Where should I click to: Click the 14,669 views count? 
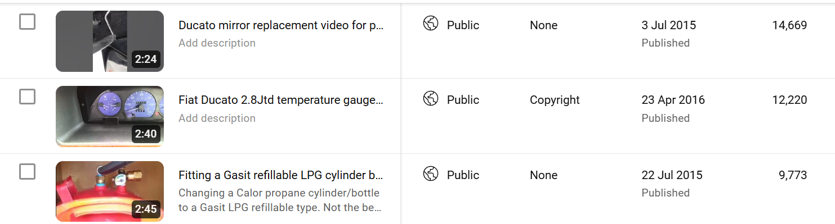pos(789,25)
